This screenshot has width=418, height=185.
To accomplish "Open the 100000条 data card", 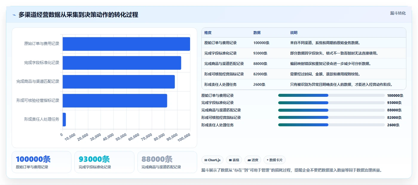I will point(42,162).
